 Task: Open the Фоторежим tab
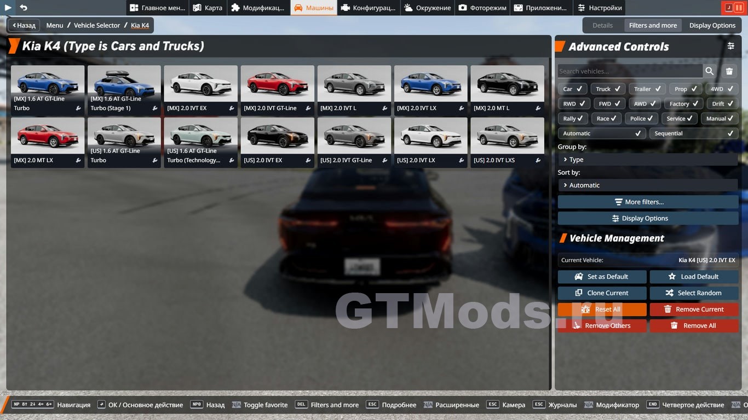[482, 8]
